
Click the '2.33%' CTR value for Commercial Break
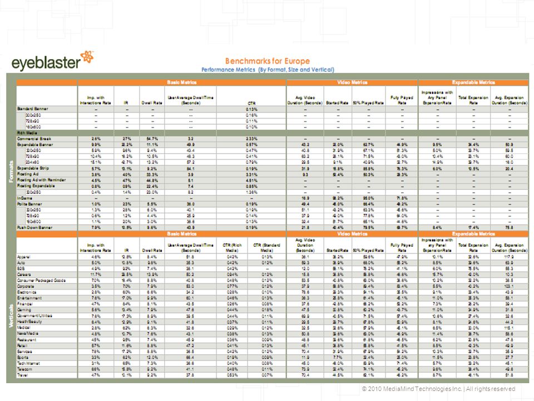(x=251, y=139)
